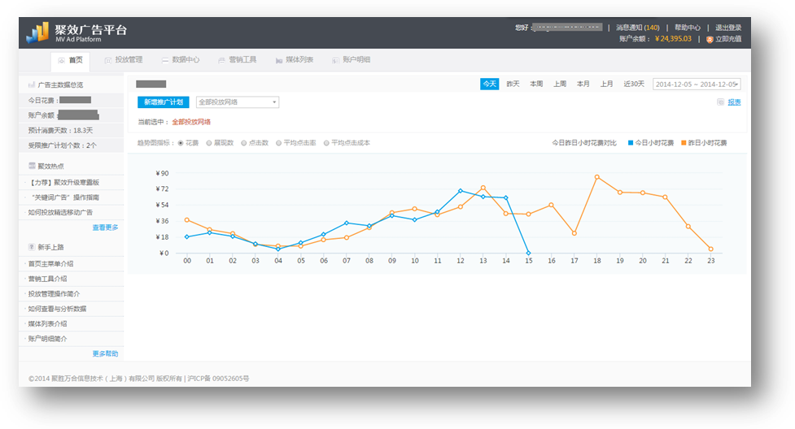Select the 上周 date filter

pos(560,84)
